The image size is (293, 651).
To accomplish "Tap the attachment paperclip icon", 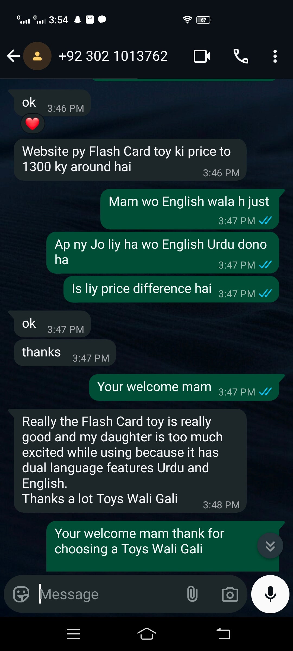I will click(x=192, y=594).
